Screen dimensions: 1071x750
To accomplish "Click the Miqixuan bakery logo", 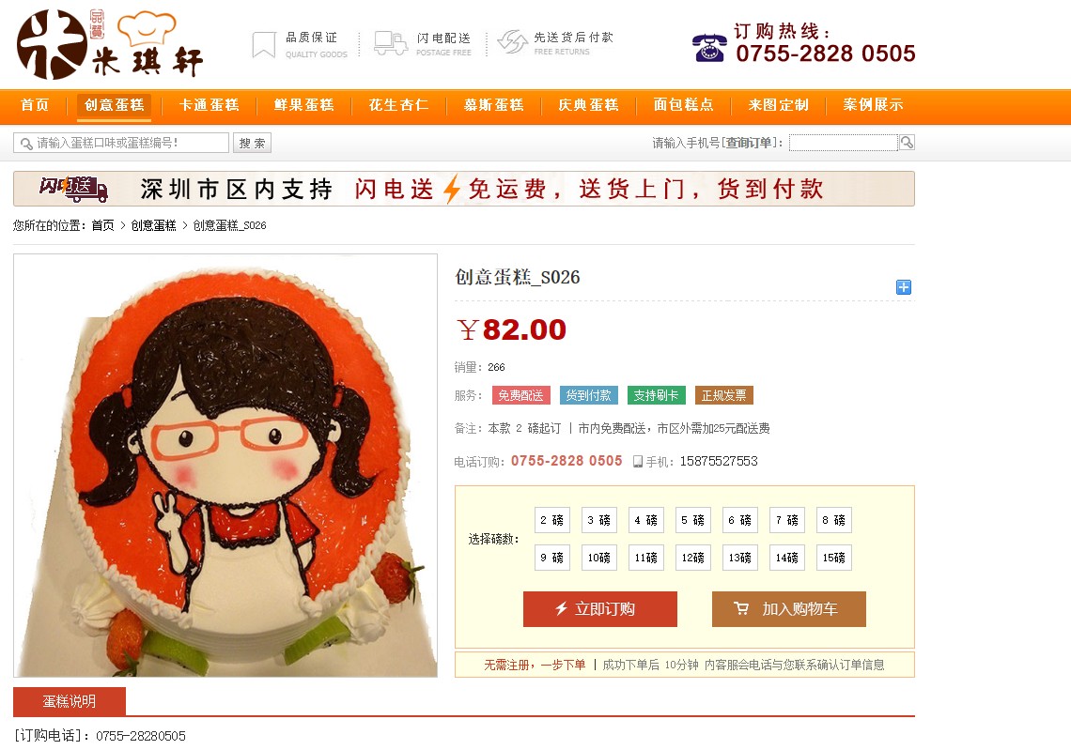I will click(x=110, y=44).
